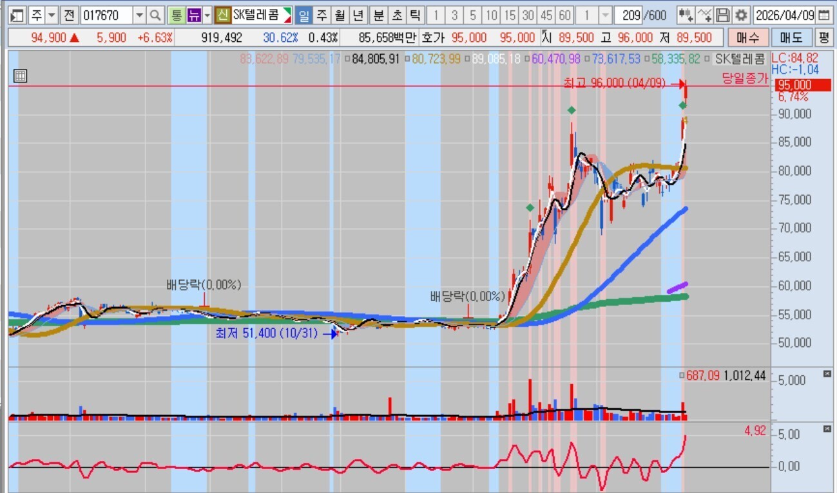Click the stock search magnifier icon
The height and width of the screenshot is (493, 837).
(155, 15)
